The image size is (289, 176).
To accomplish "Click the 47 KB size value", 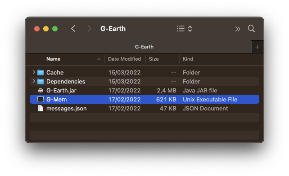I will pos(168,109).
